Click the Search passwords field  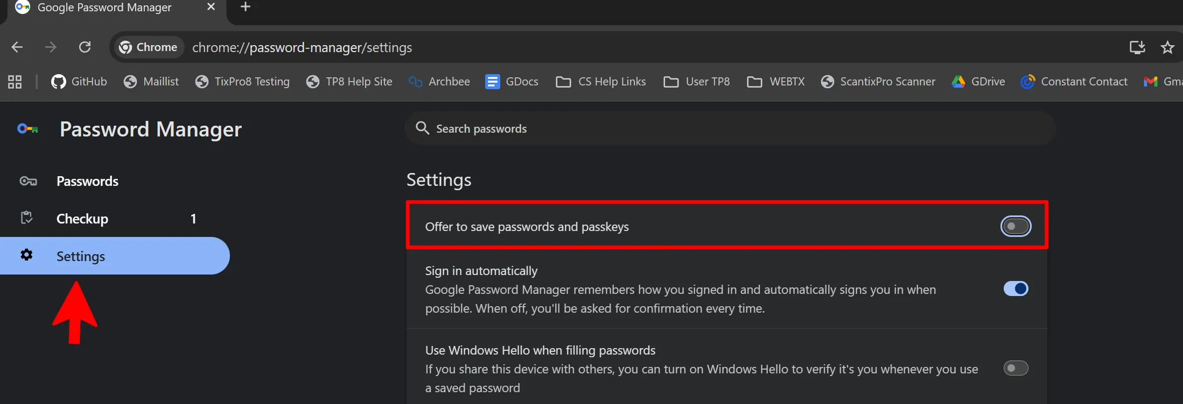(x=730, y=128)
